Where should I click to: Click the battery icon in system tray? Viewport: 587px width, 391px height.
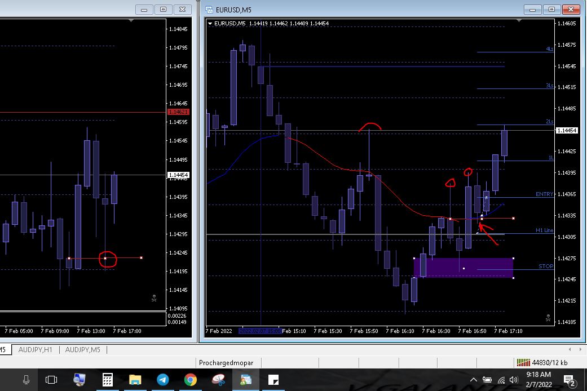(487, 380)
